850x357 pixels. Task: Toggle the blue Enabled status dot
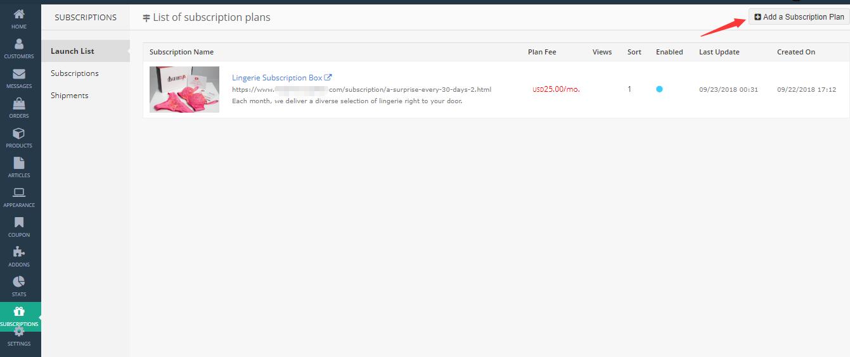[659, 89]
